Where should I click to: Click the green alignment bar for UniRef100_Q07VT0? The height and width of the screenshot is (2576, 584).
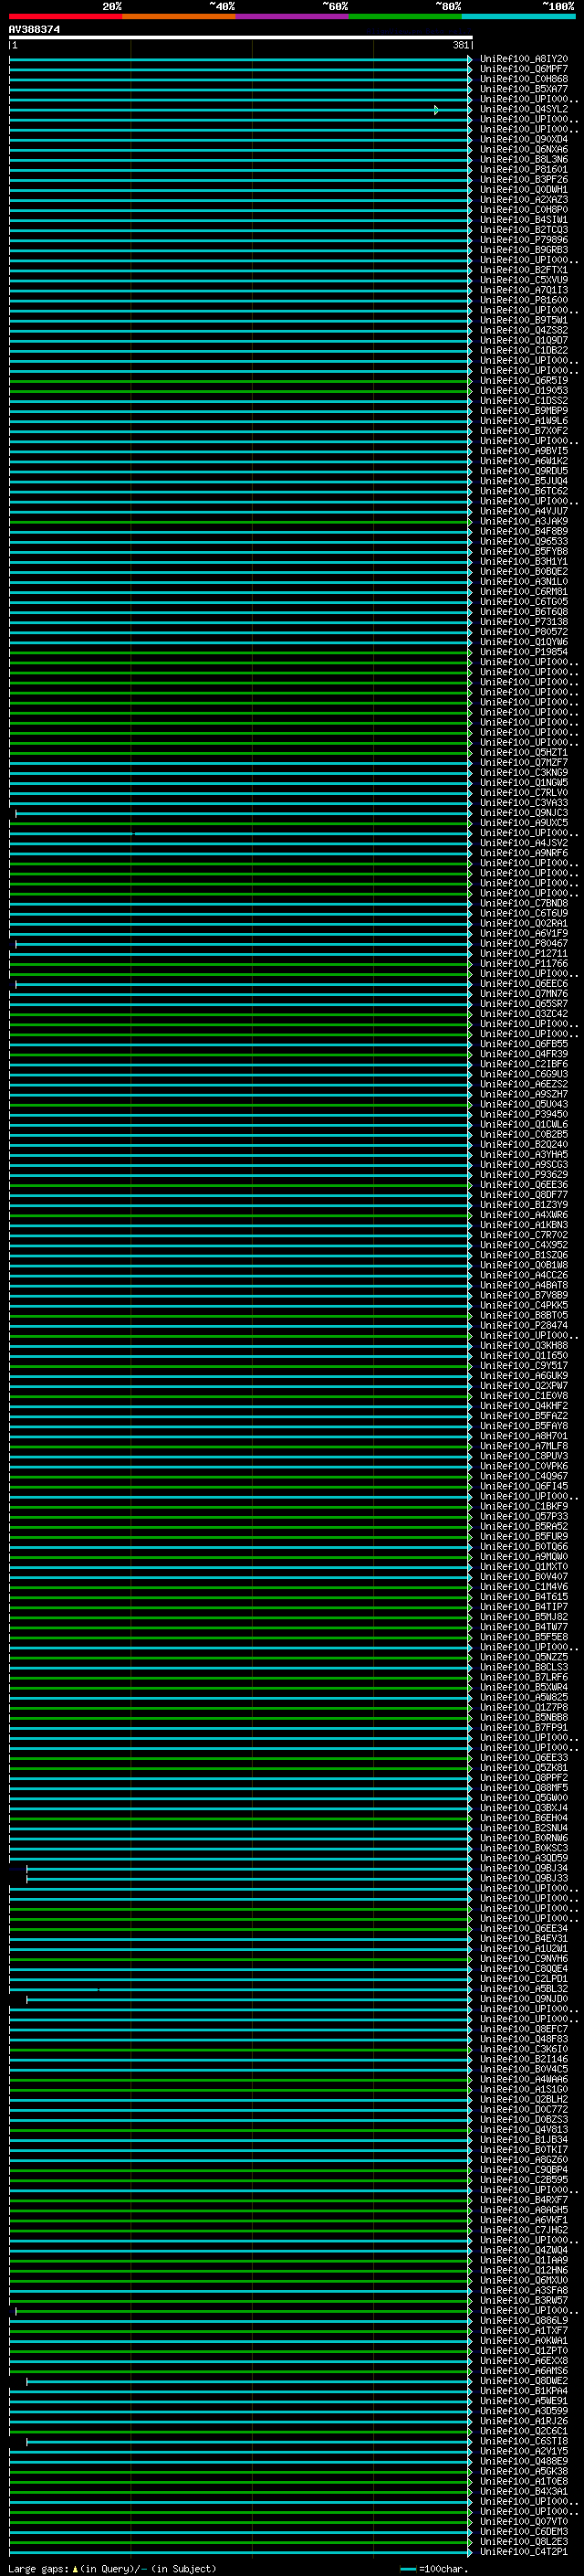[x=240, y=2521]
